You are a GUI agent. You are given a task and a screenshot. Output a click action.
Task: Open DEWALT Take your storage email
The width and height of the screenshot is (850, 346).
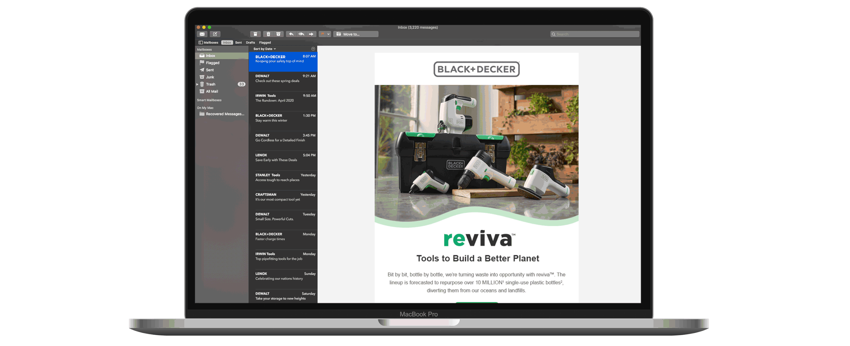click(x=283, y=296)
